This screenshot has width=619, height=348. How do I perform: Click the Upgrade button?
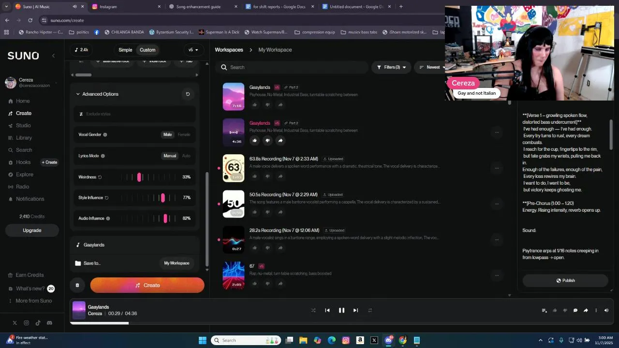[x=32, y=231]
